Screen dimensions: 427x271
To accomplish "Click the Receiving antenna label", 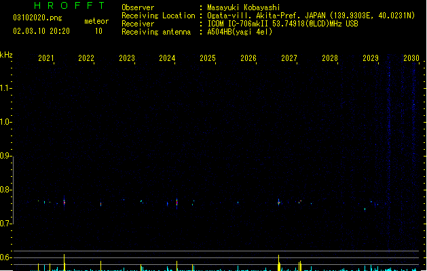I will 156,32.
